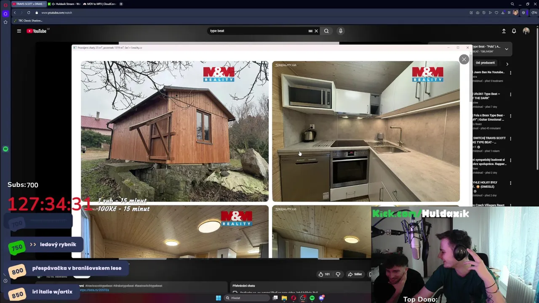
Task: Enlarge the wooden cabin exterior photo
Action: coord(175,131)
